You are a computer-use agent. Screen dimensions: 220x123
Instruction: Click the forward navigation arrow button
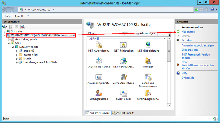(12, 10)
